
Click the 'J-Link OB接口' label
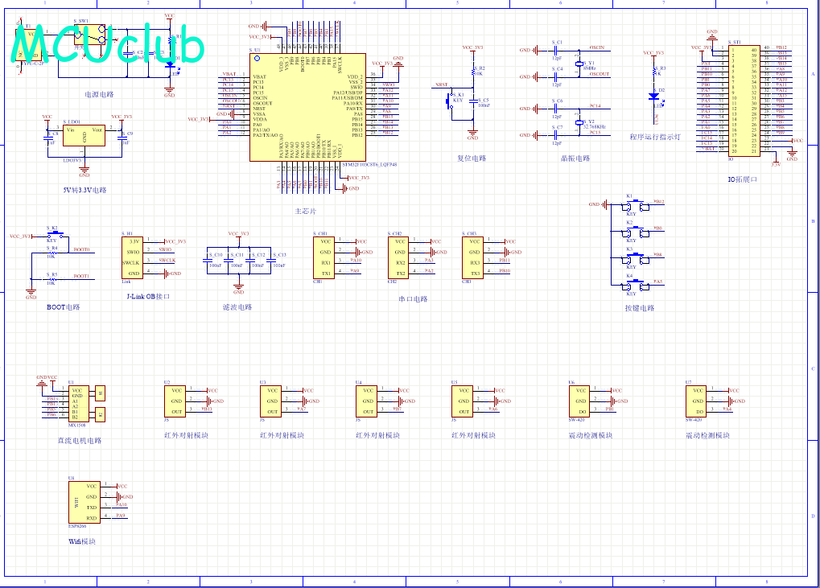coord(149,296)
